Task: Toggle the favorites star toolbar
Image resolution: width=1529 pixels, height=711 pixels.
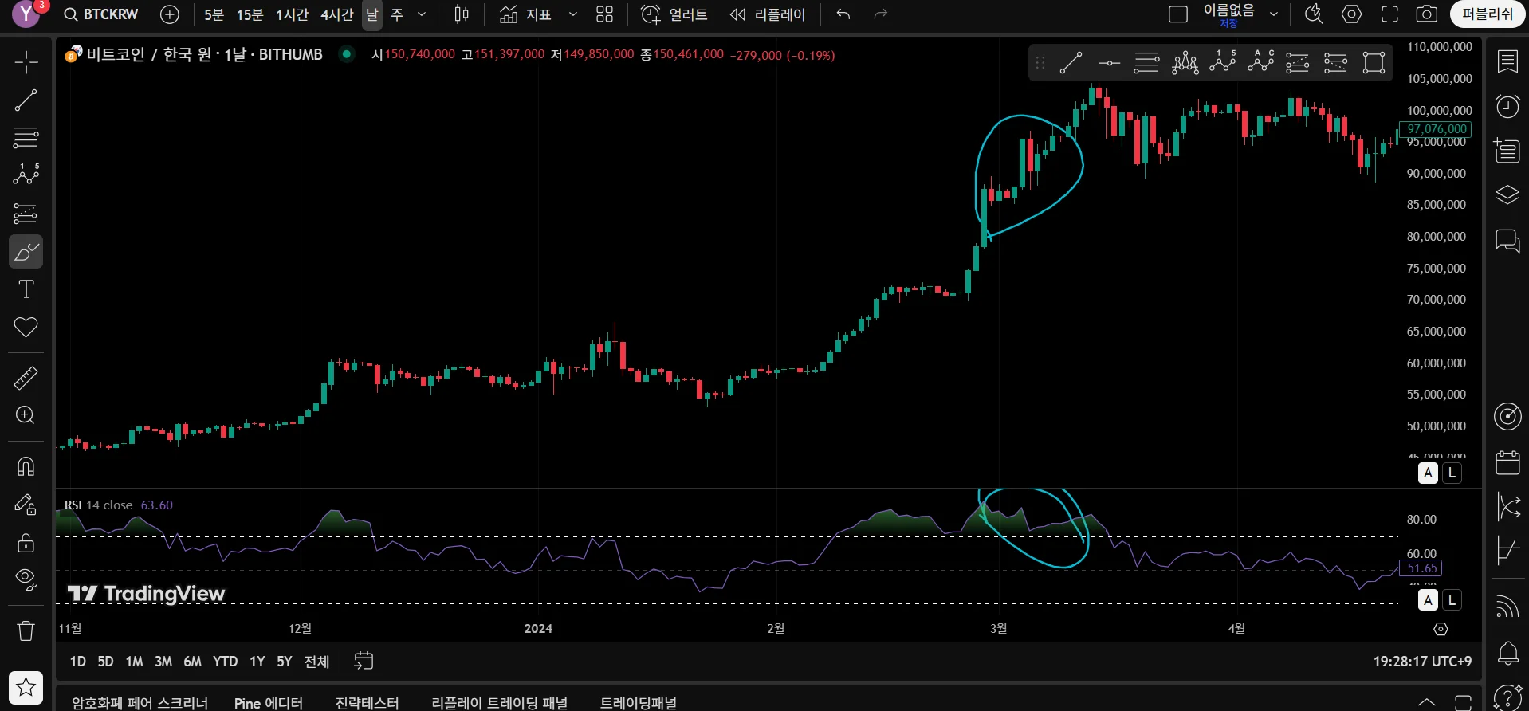Action: (x=26, y=687)
